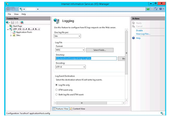Click the status bar server icon

pyautogui.click(x=162, y=113)
